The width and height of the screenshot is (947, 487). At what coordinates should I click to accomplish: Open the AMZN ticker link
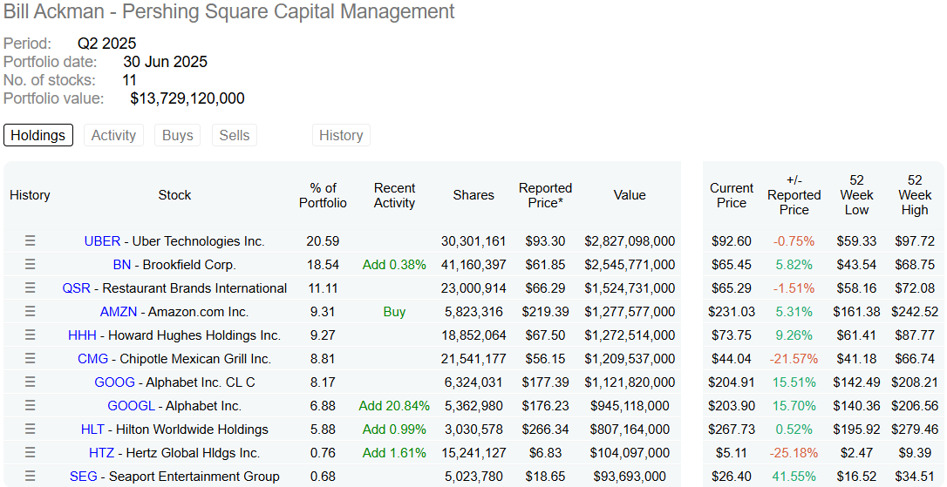119,312
